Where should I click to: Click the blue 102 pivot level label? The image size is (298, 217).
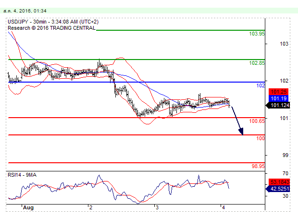pos(261,85)
